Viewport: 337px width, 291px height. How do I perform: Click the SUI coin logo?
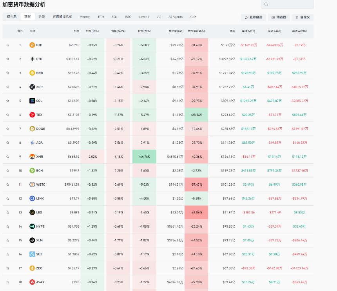point(32,254)
